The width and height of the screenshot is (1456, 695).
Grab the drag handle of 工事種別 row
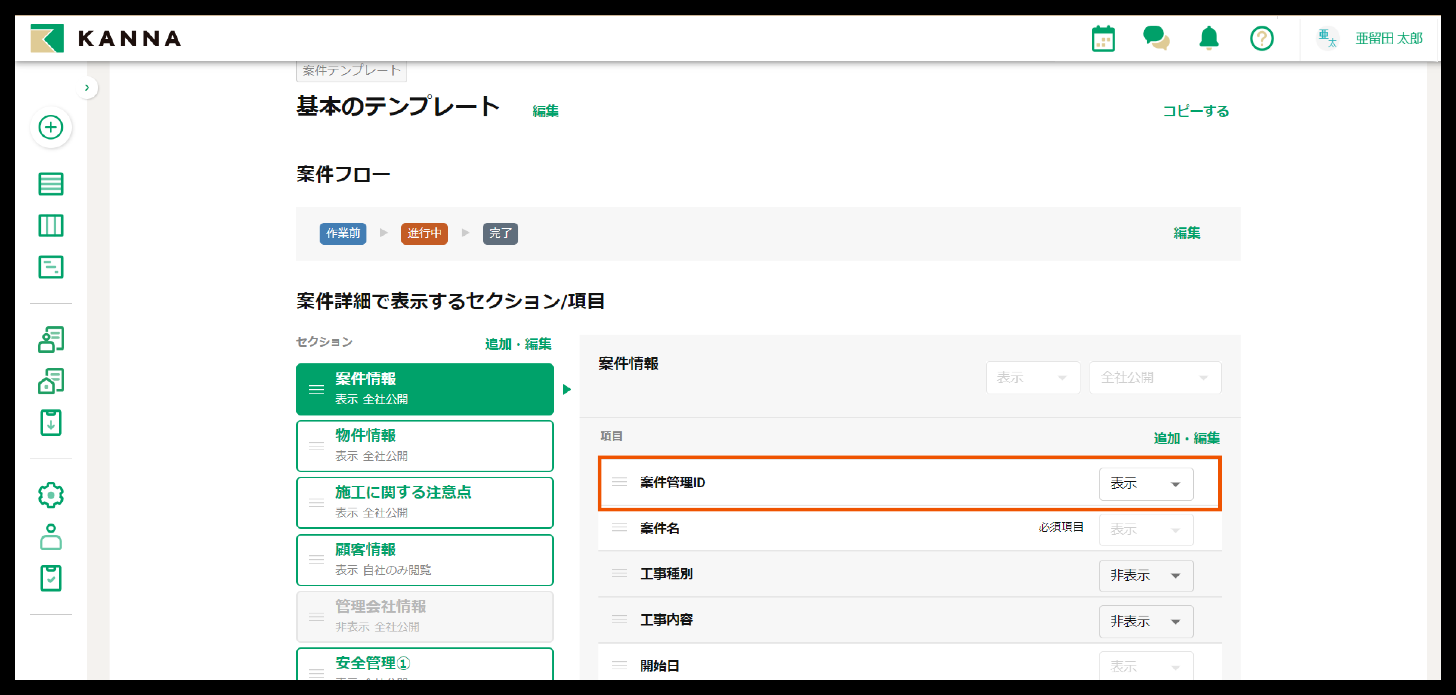[x=620, y=573]
